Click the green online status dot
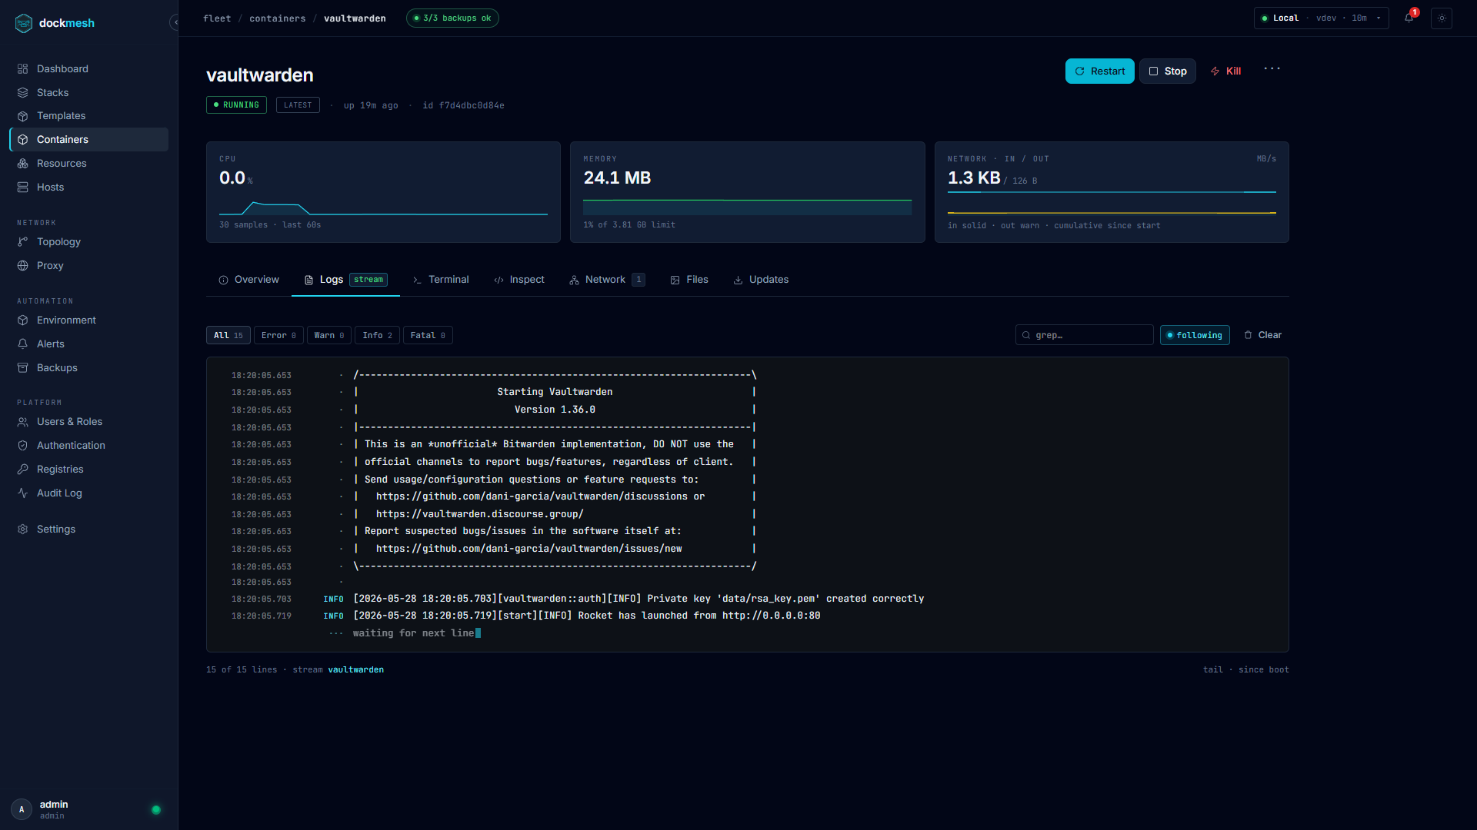Viewport: 1477px width, 830px height. pyautogui.click(x=156, y=809)
